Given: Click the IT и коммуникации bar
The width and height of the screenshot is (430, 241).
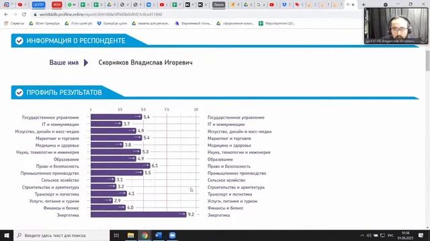Looking at the screenshot, I should tap(106, 124).
